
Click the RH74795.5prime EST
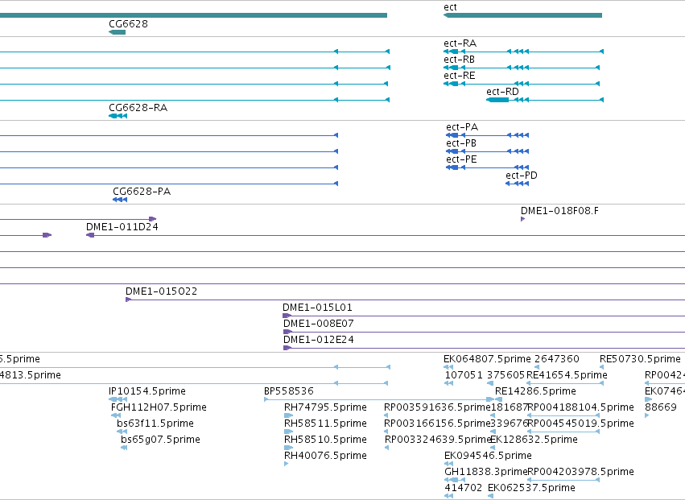tap(288, 415)
